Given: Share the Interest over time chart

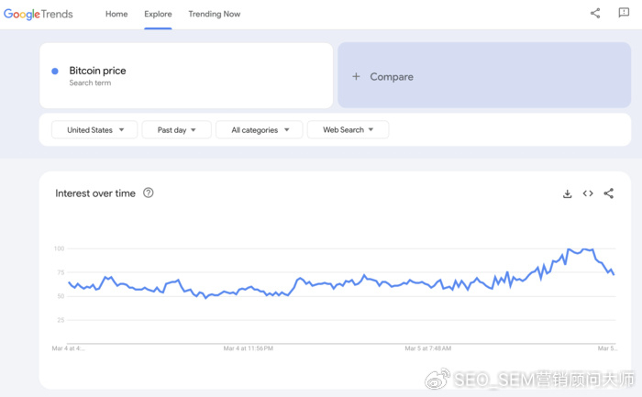Looking at the screenshot, I should click(x=609, y=193).
